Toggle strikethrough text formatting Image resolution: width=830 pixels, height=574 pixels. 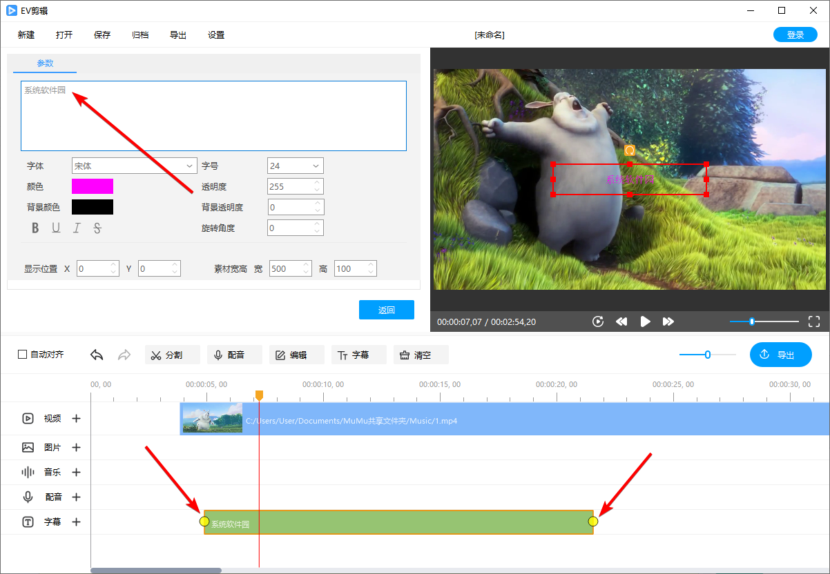97,228
